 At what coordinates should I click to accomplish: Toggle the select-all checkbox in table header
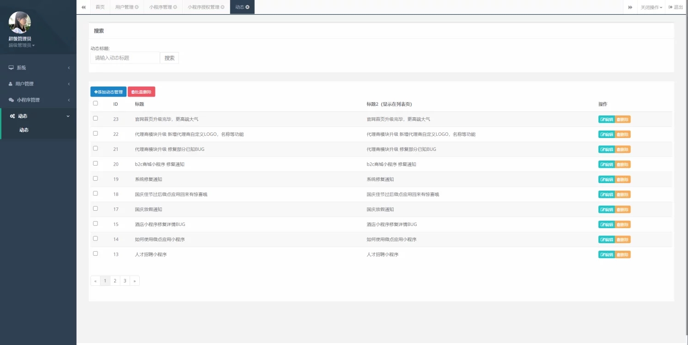96,103
